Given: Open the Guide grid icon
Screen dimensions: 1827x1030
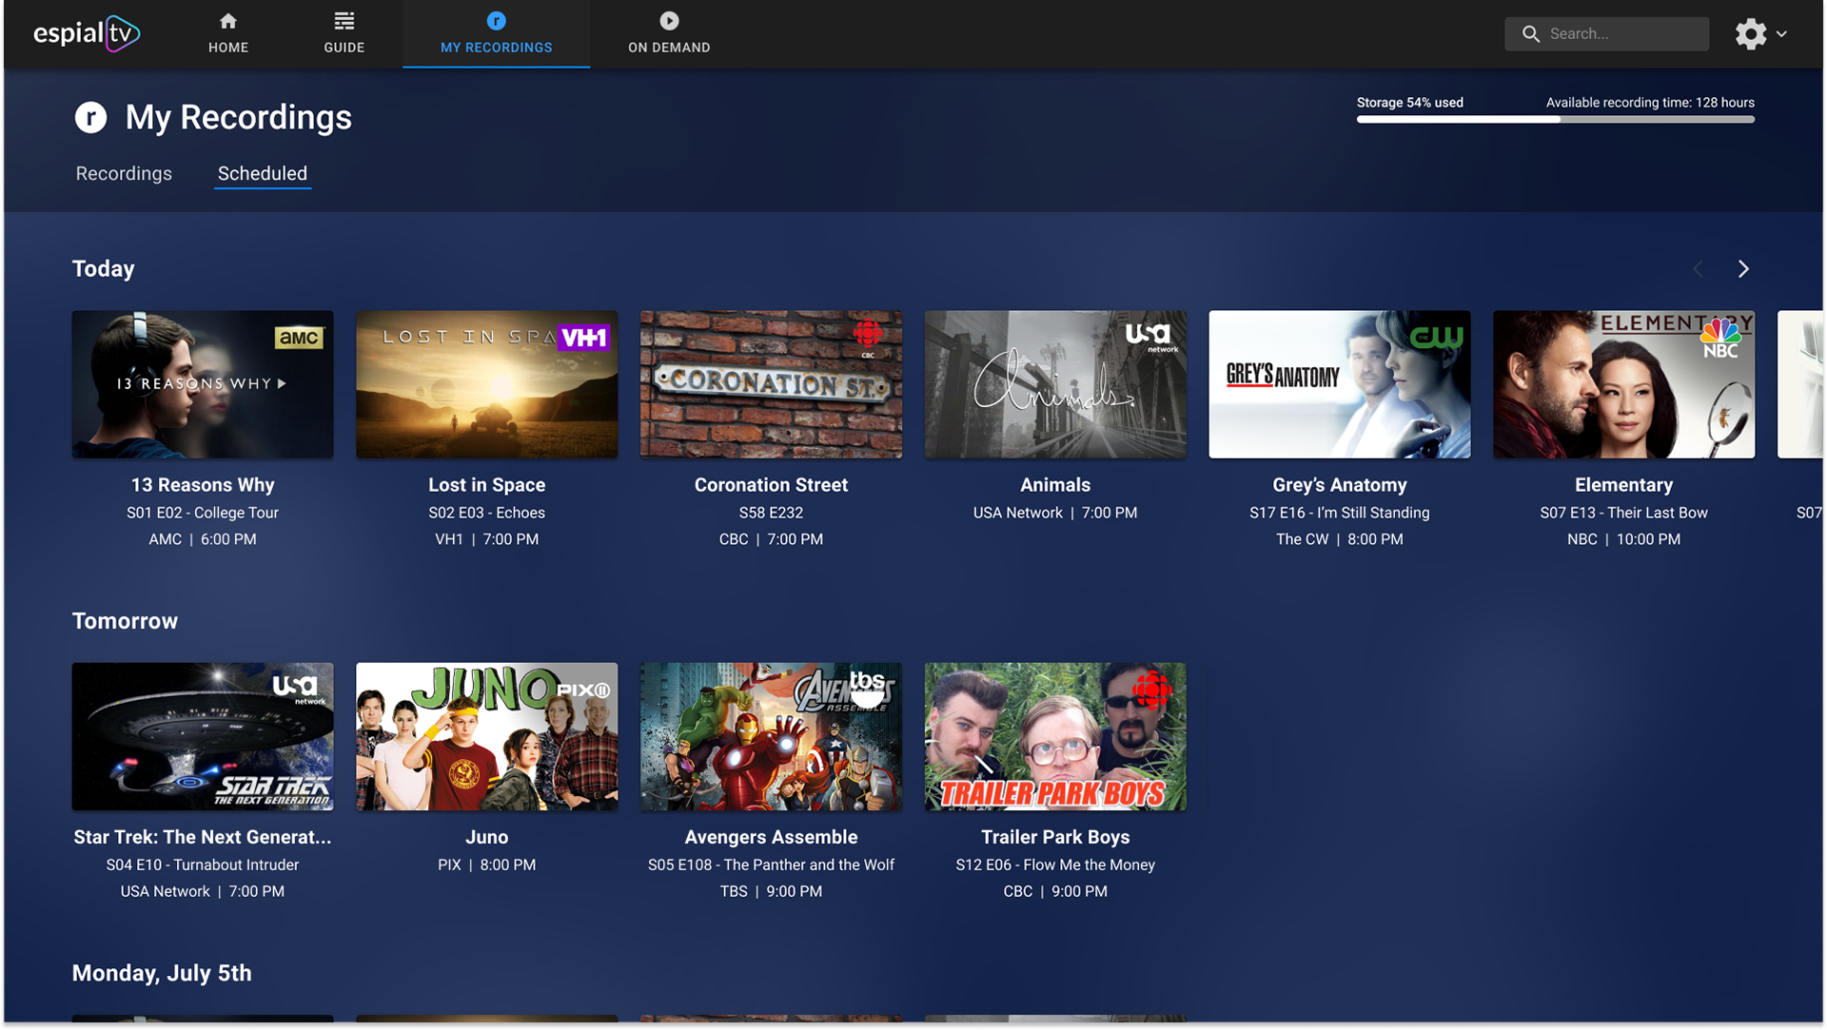Looking at the screenshot, I should point(344,21).
